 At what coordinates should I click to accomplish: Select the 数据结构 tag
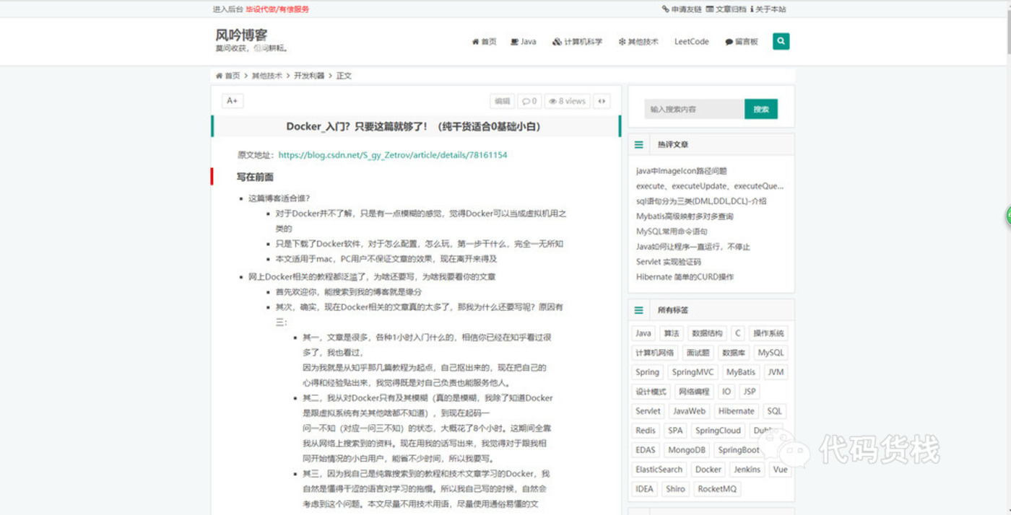(x=707, y=333)
